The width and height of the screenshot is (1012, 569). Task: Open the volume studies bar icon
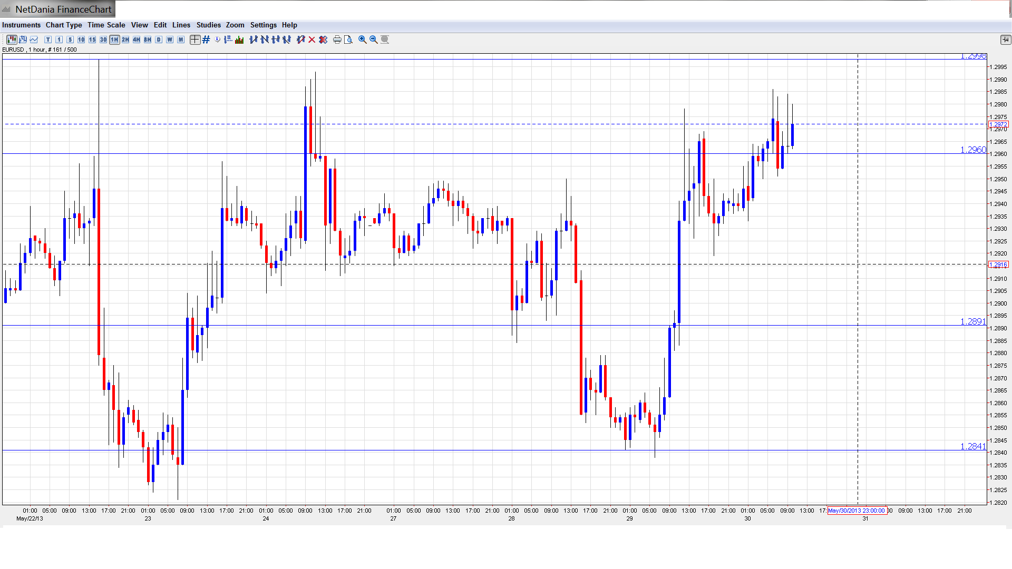pos(239,40)
